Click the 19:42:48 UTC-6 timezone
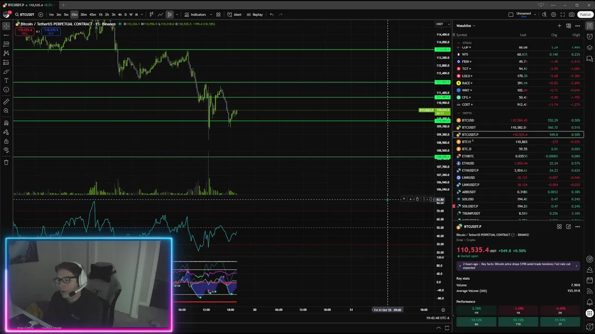This screenshot has width=595, height=334. [x=438, y=318]
